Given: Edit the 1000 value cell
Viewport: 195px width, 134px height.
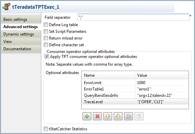Looking at the screenshot, I should coord(161,83).
